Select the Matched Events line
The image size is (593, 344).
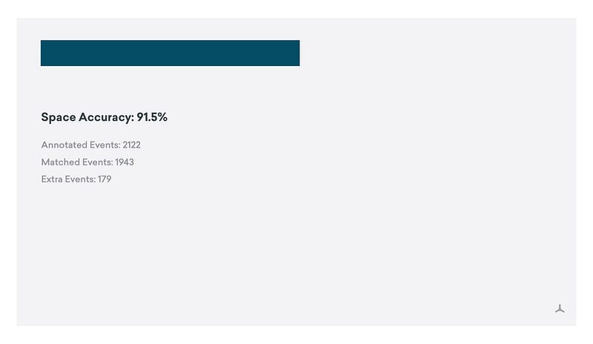(x=87, y=162)
